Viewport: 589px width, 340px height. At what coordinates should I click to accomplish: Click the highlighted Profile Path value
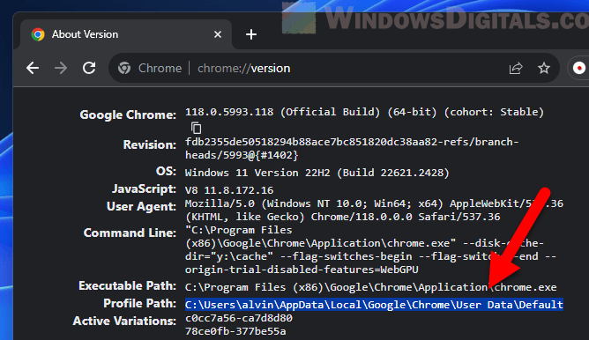pos(374,305)
